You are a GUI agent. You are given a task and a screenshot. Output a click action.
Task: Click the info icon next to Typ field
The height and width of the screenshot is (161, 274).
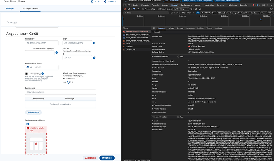[x=94, y=43]
